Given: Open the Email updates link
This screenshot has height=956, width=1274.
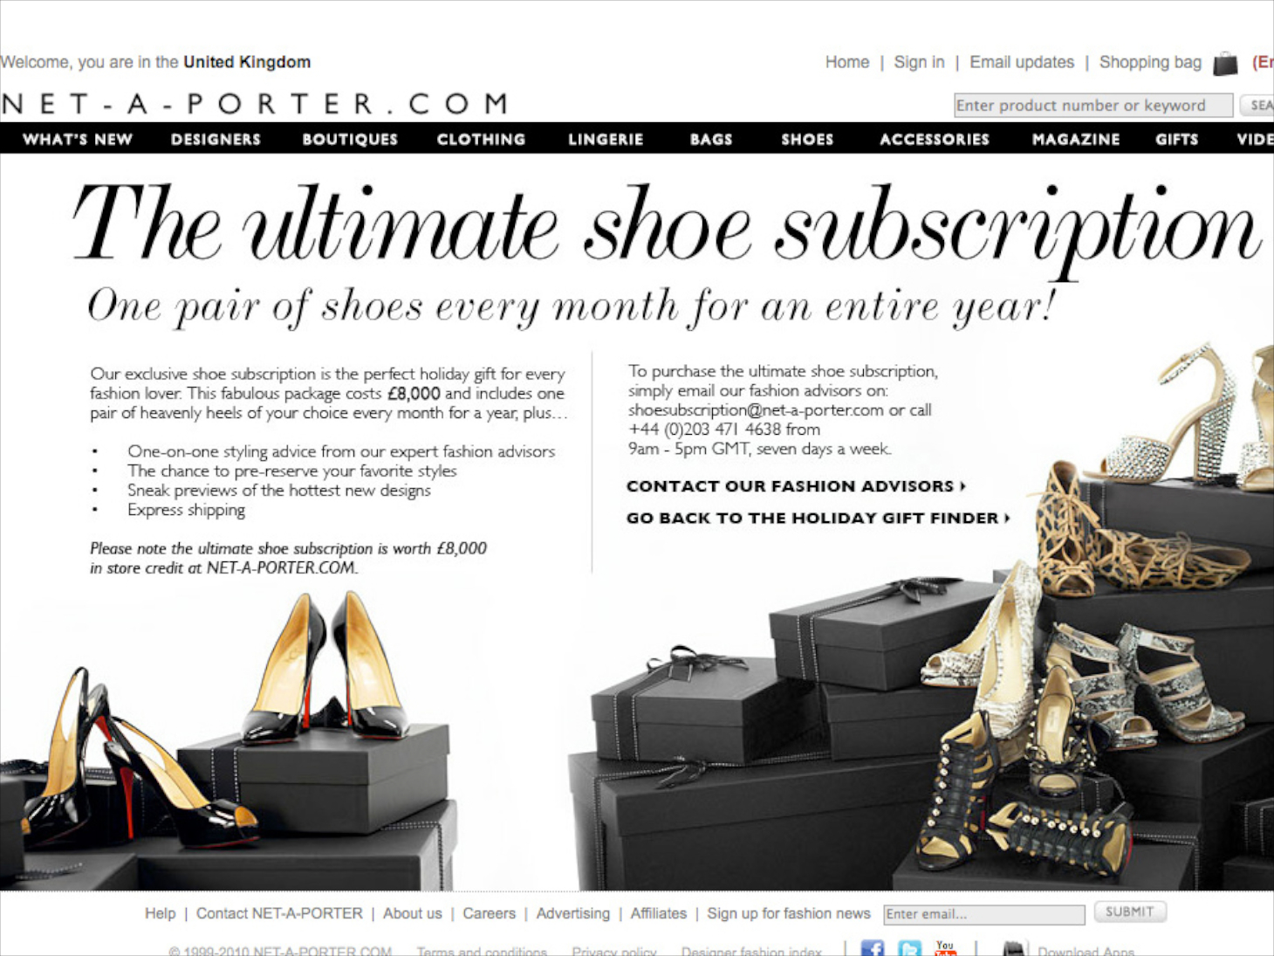Looking at the screenshot, I should (x=1022, y=62).
